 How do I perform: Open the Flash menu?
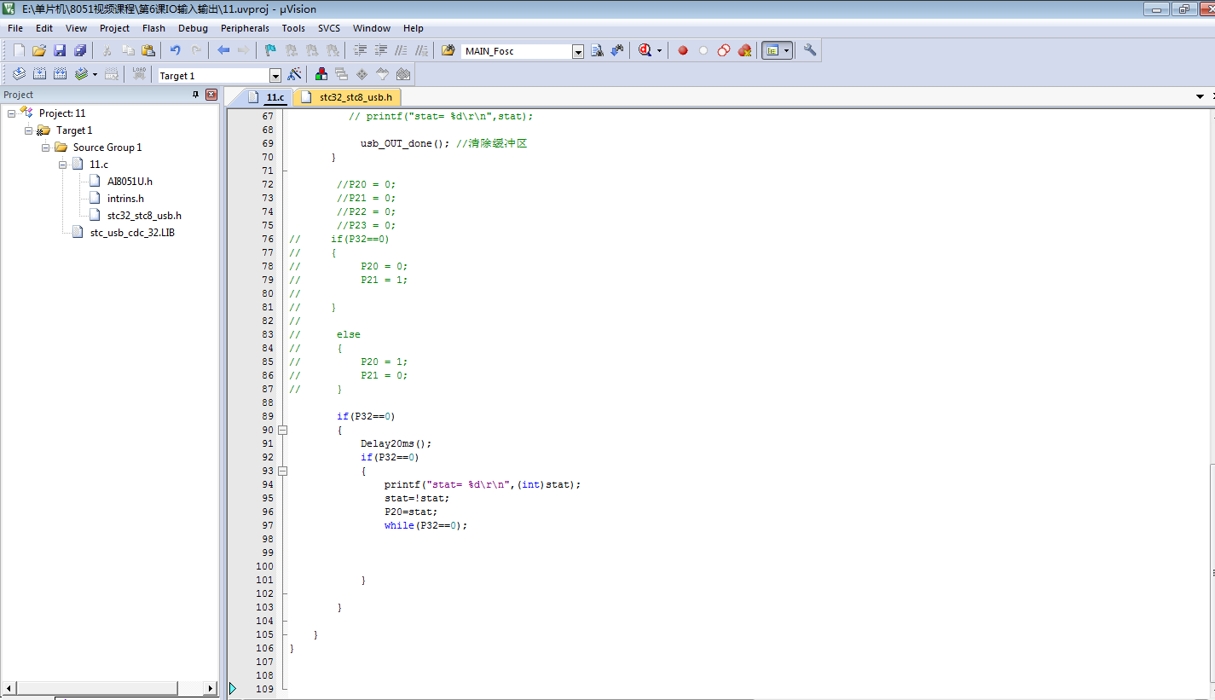pos(153,28)
